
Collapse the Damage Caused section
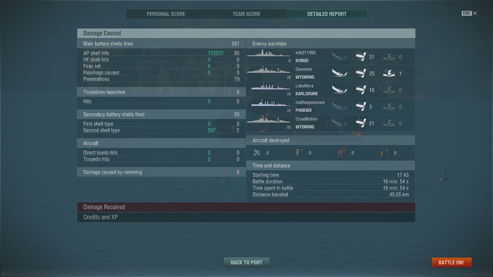[246, 33]
